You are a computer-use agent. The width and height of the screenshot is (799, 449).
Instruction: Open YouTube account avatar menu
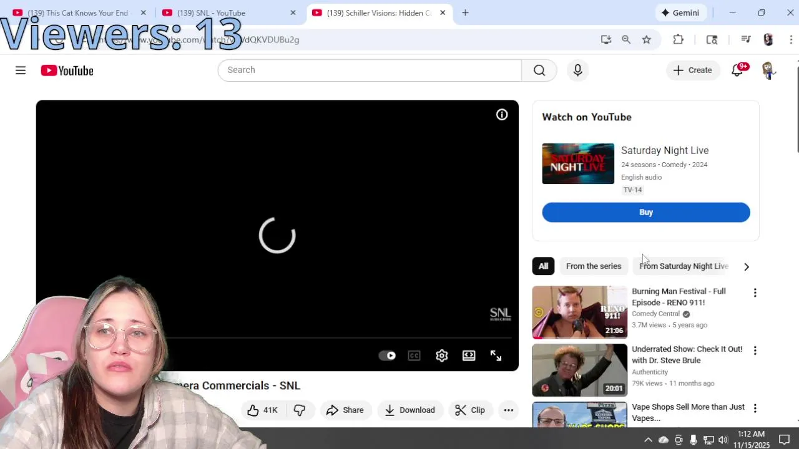768,70
